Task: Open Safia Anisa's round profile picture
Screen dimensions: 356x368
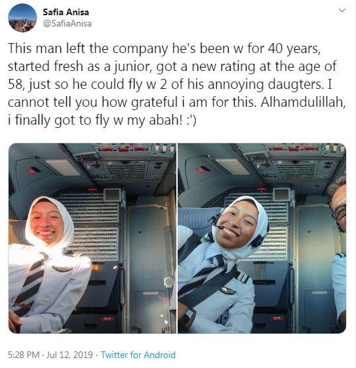Action: tap(23, 18)
